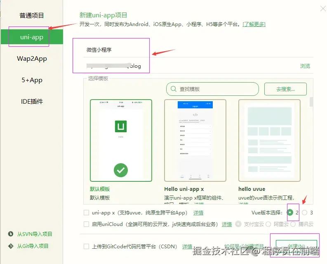The height and width of the screenshot is (264, 327).
Task: Click the green checkmark on the default template
Action: pos(121,170)
